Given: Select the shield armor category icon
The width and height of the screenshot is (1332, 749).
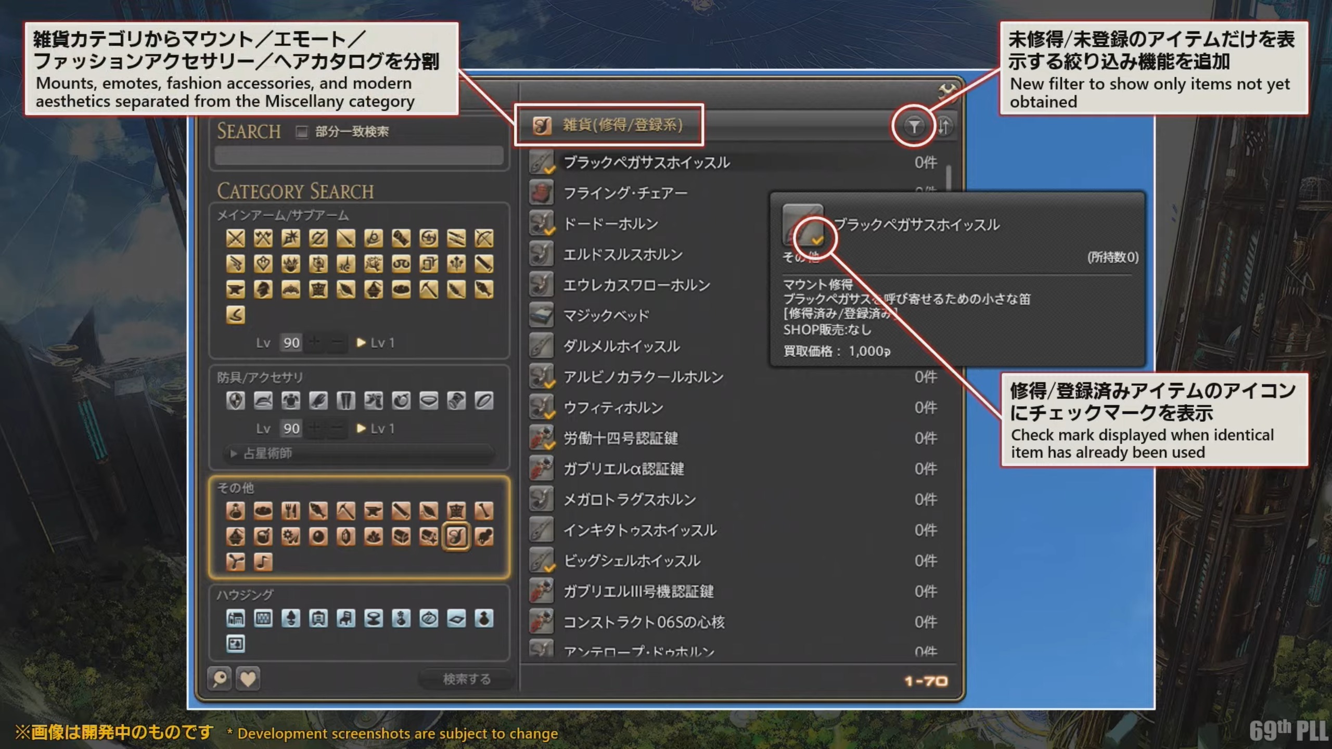Looking at the screenshot, I should coord(235,401).
